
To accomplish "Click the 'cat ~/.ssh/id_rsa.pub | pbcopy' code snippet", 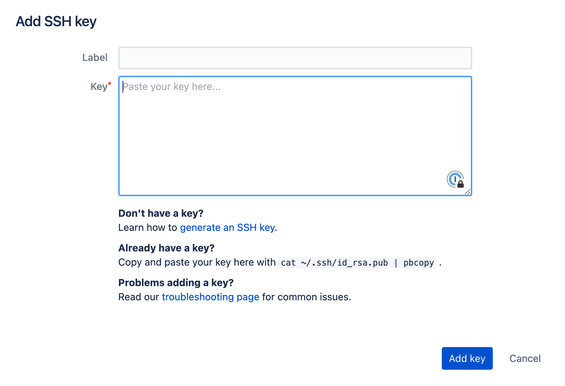I will click(x=357, y=263).
